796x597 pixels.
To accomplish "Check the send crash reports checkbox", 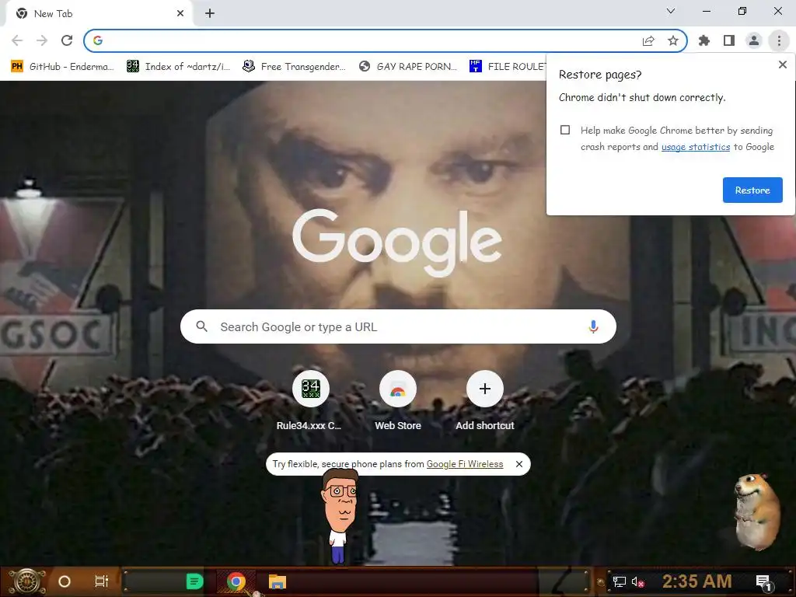I will [x=565, y=130].
